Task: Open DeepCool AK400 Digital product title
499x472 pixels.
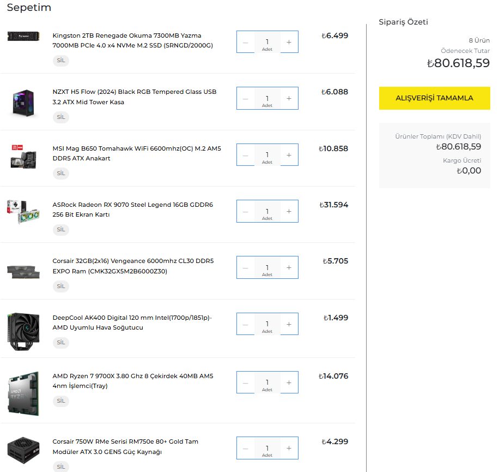Action: click(x=132, y=322)
